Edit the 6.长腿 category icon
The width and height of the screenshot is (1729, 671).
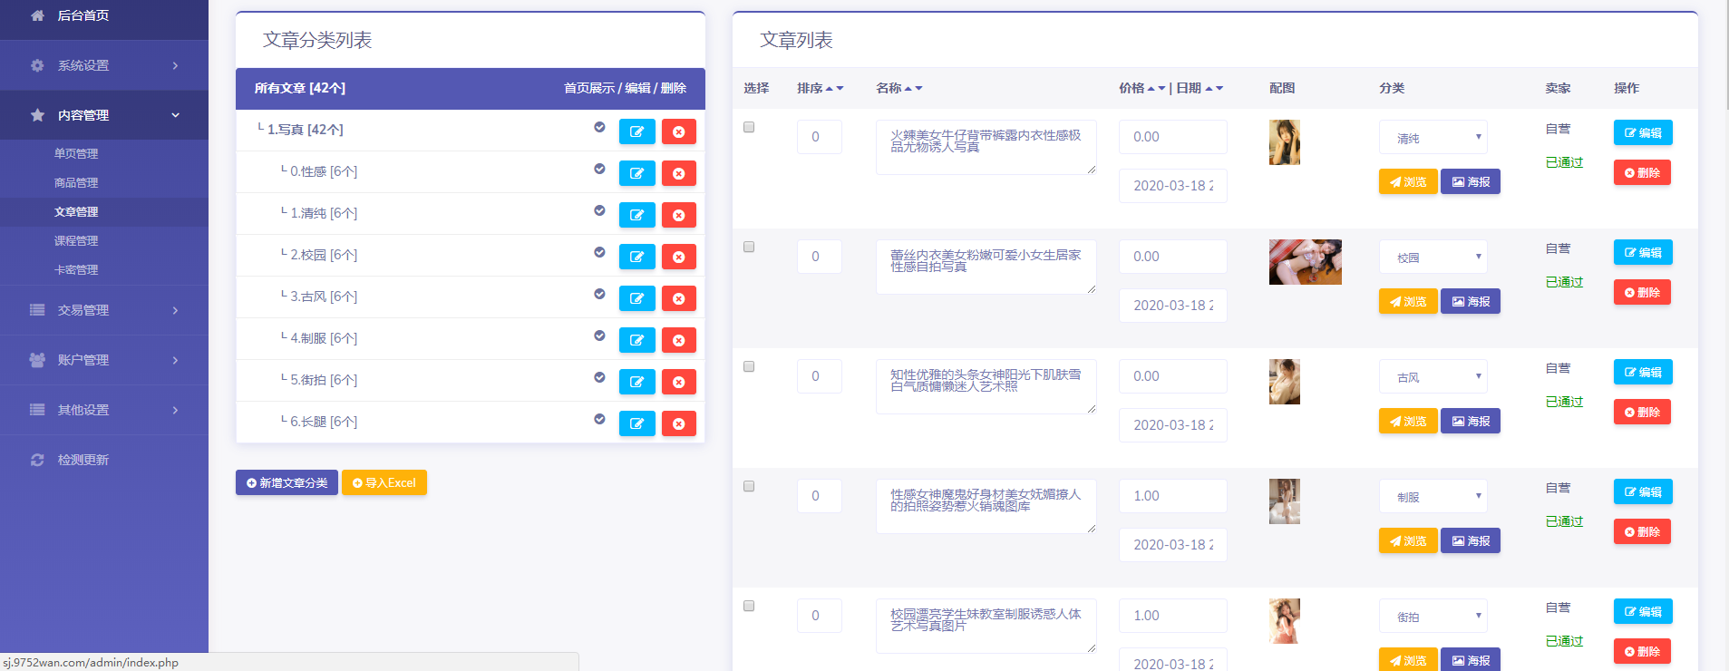point(637,423)
